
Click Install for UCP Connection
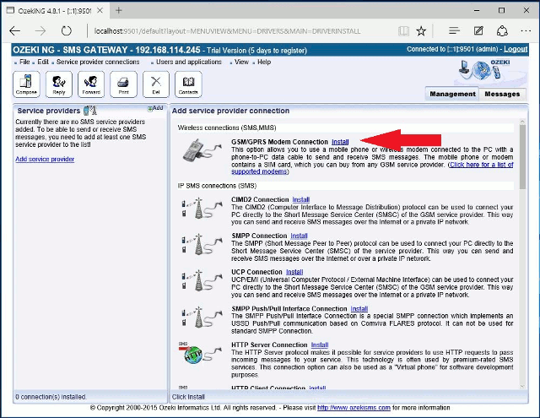click(x=294, y=272)
